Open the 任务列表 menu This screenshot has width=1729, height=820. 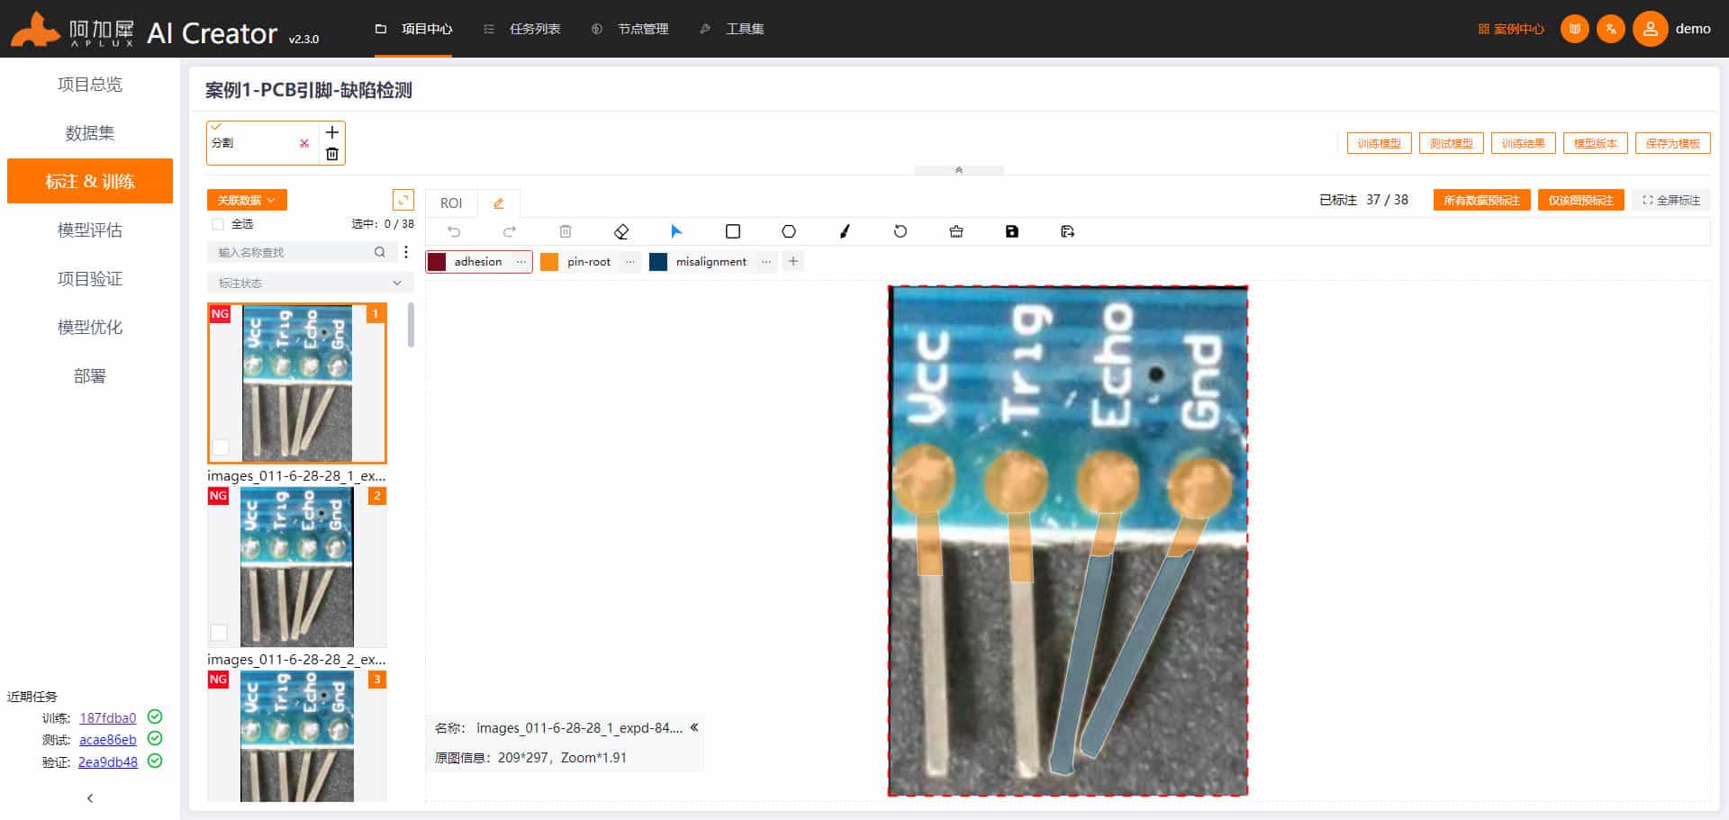pos(522,29)
